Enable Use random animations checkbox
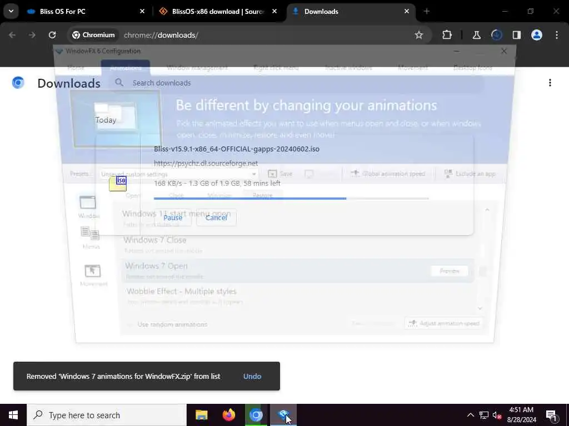 click(130, 324)
